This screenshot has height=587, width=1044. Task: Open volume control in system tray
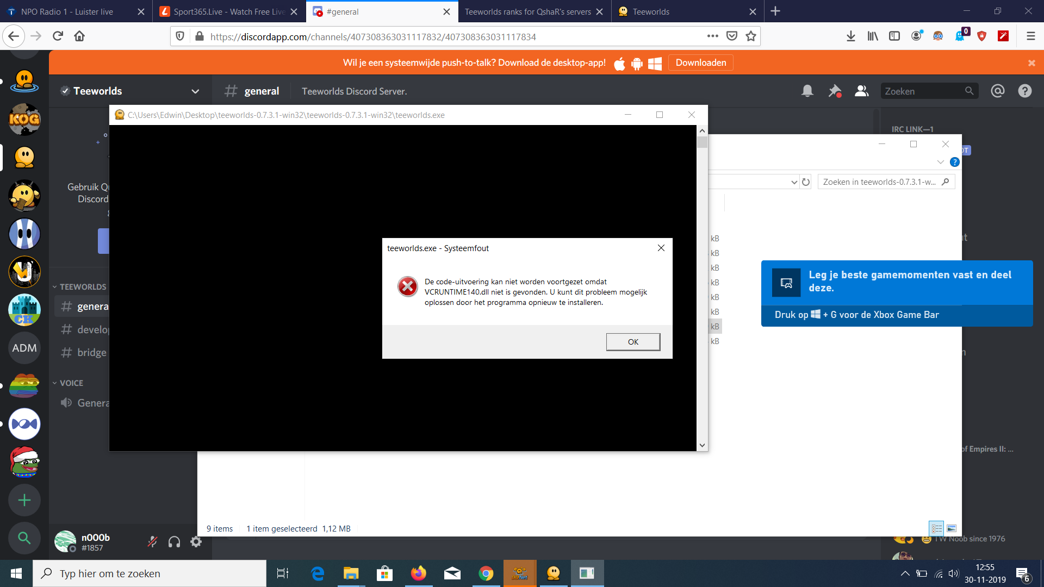(x=953, y=573)
